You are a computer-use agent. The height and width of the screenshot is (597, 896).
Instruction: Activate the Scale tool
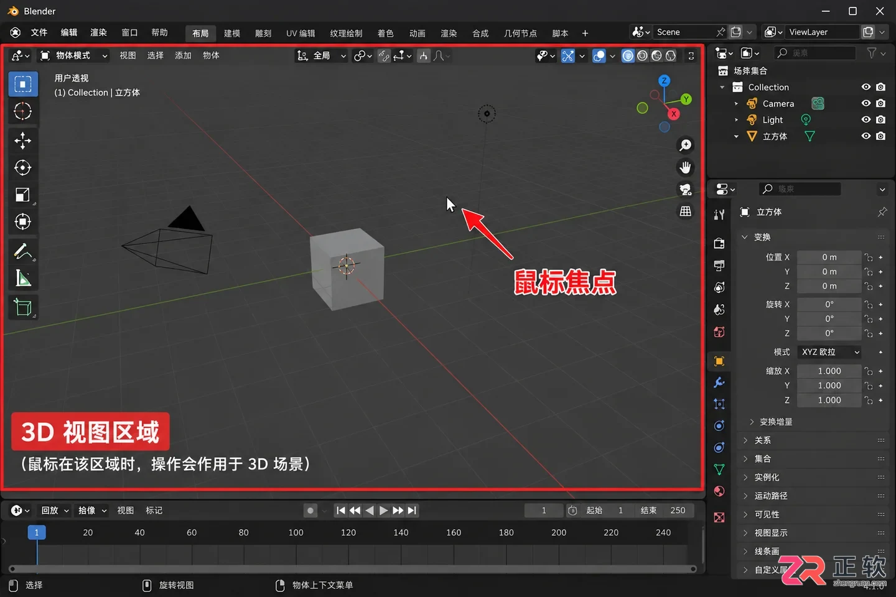click(x=23, y=195)
